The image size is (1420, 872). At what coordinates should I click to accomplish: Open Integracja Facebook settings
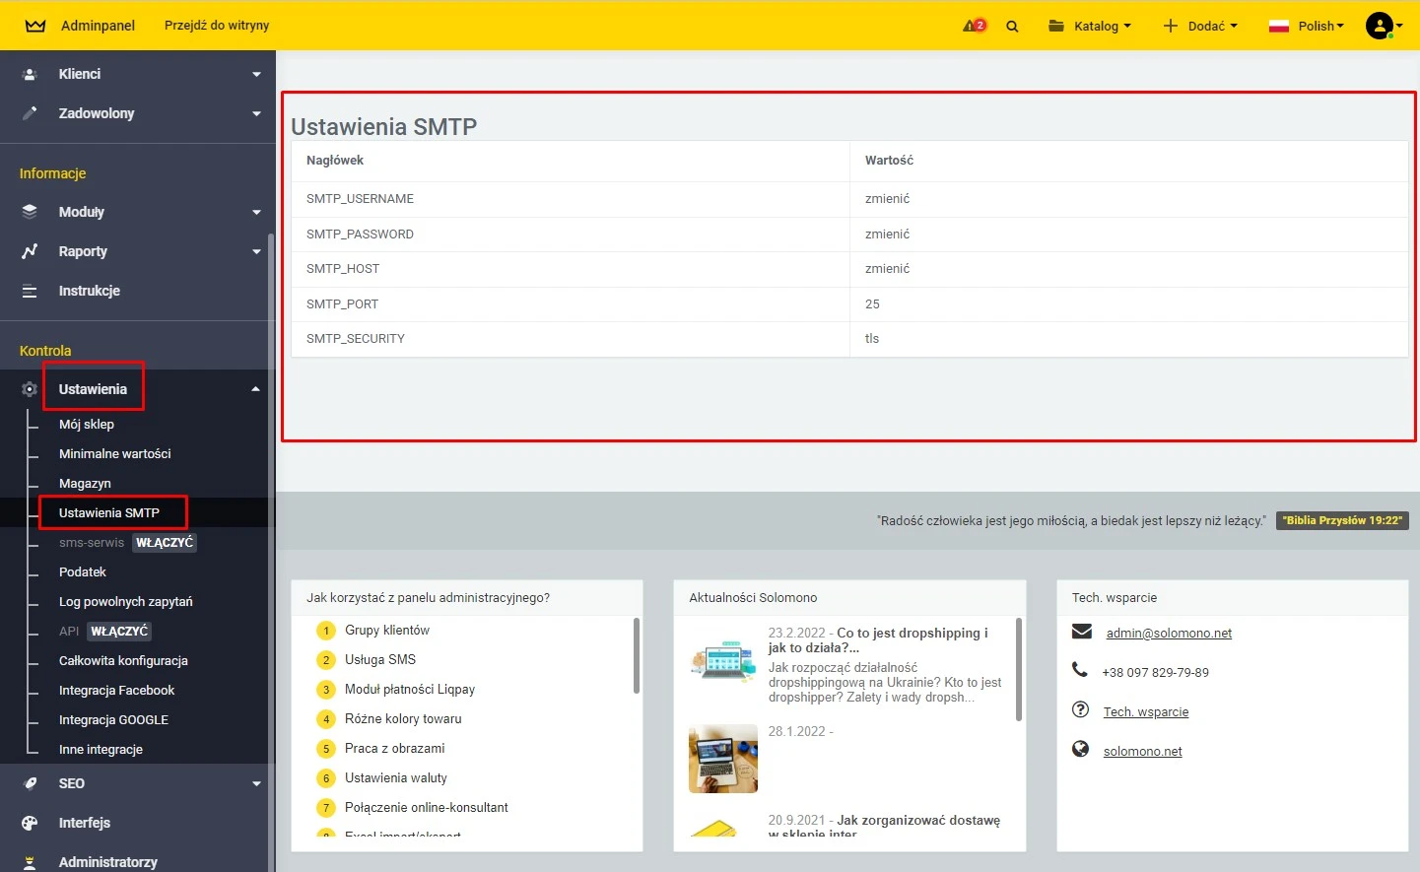(x=116, y=691)
